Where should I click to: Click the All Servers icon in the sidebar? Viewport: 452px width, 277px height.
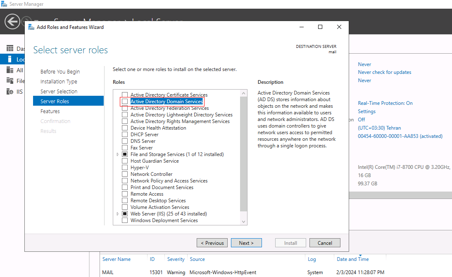(x=10, y=70)
